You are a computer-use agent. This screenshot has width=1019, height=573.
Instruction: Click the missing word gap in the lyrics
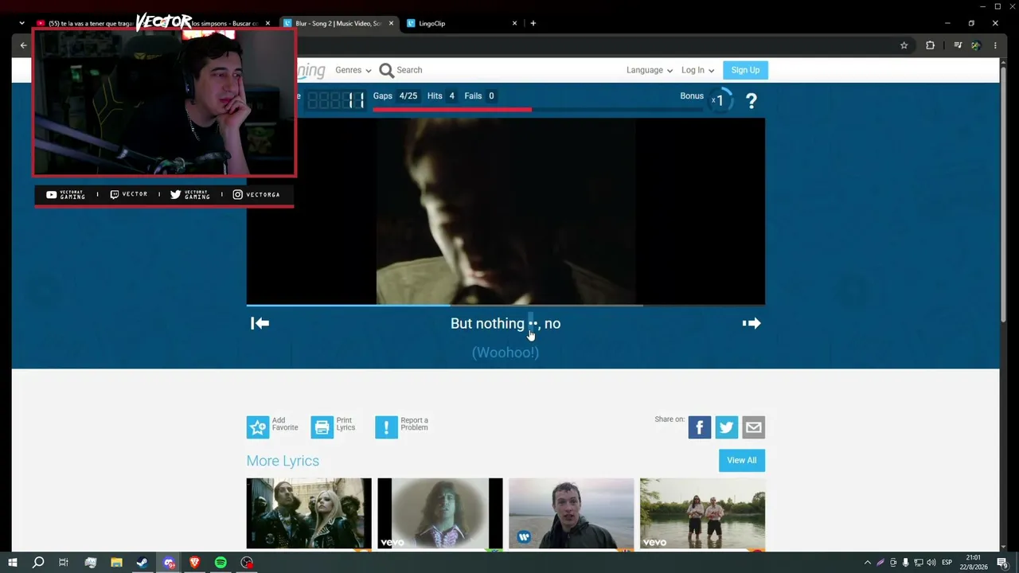click(533, 323)
